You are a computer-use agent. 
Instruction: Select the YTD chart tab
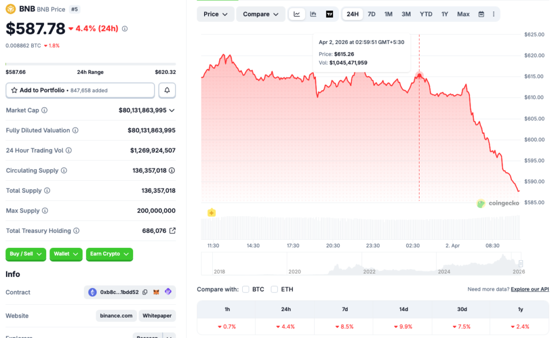click(x=426, y=14)
